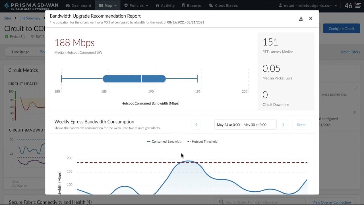Click the 188 Mbps median value
The image size is (364, 205).
tap(74, 43)
